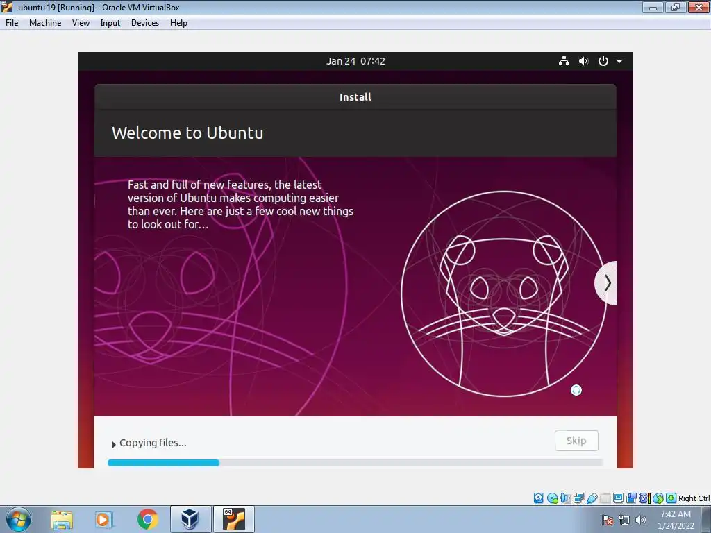Image resolution: width=711 pixels, height=533 pixels.
Task: Expand the Ubuntu system menu arrow
Action: 619,61
